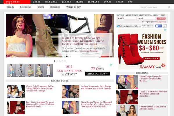Go to the Celebrities page

tap(26, 7)
